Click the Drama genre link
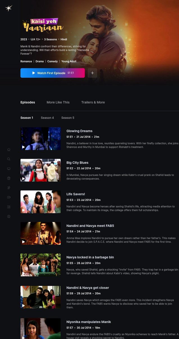This screenshot has width=179, height=339. click(x=40, y=61)
